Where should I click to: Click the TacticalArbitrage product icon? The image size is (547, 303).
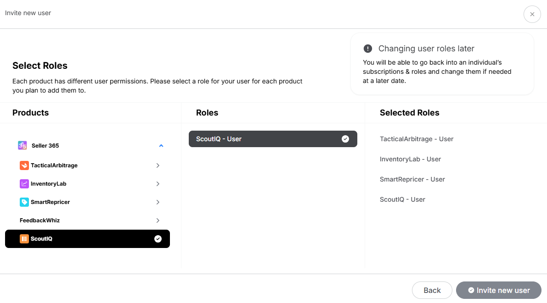[24, 165]
